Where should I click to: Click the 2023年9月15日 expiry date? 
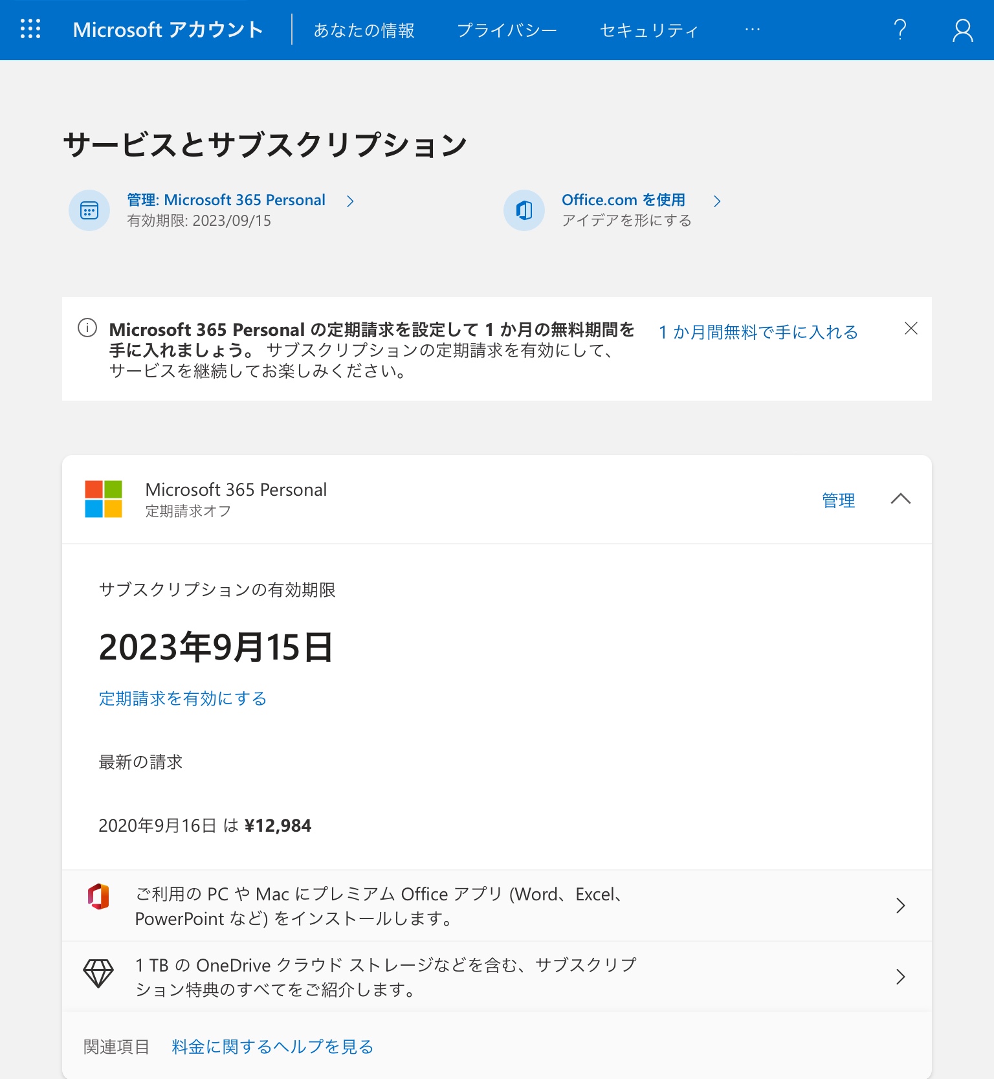tap(215, 647)
